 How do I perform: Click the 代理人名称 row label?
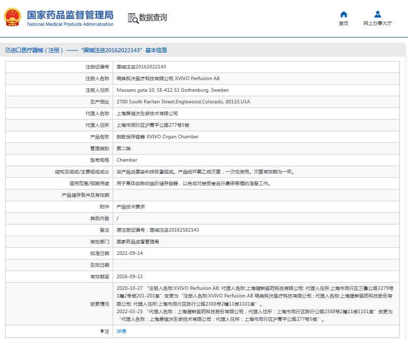click(x=97, y=114)
